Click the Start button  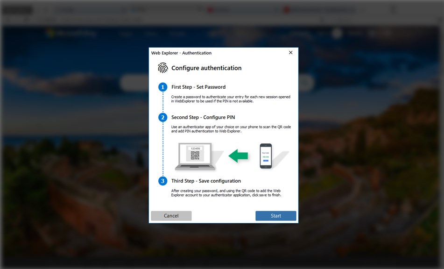pos(276,216)
